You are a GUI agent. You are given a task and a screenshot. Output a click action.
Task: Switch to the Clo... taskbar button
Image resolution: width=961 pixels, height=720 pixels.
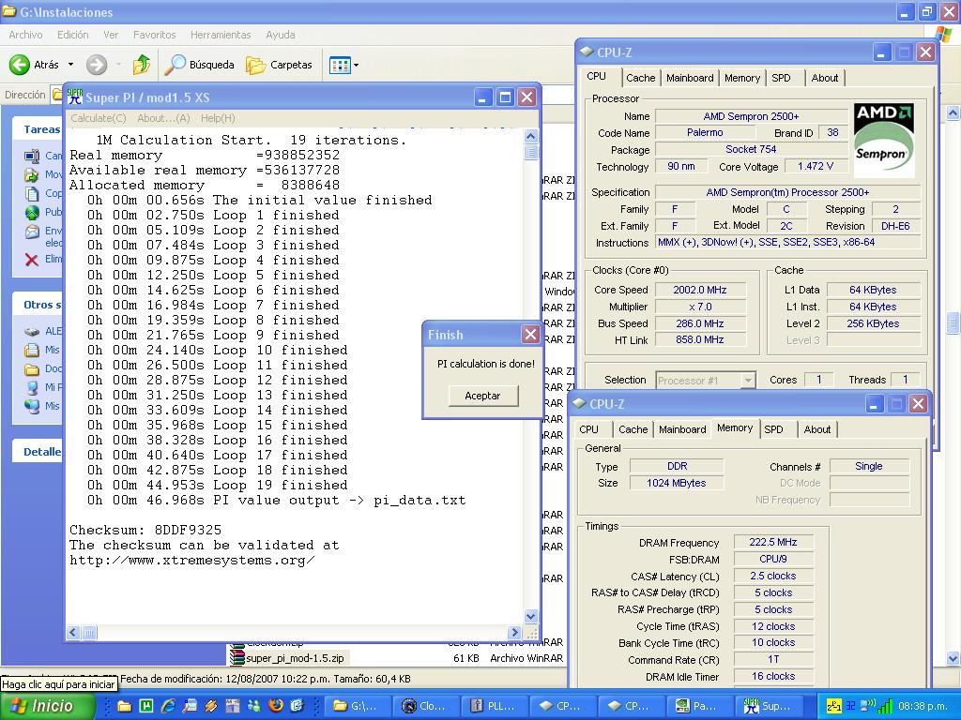click(425, 706)
